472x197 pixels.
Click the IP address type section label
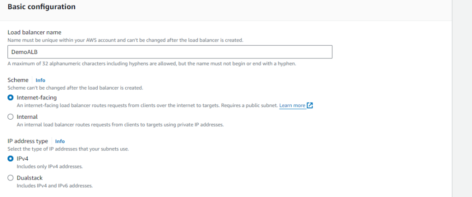click(x=28, y=141)
